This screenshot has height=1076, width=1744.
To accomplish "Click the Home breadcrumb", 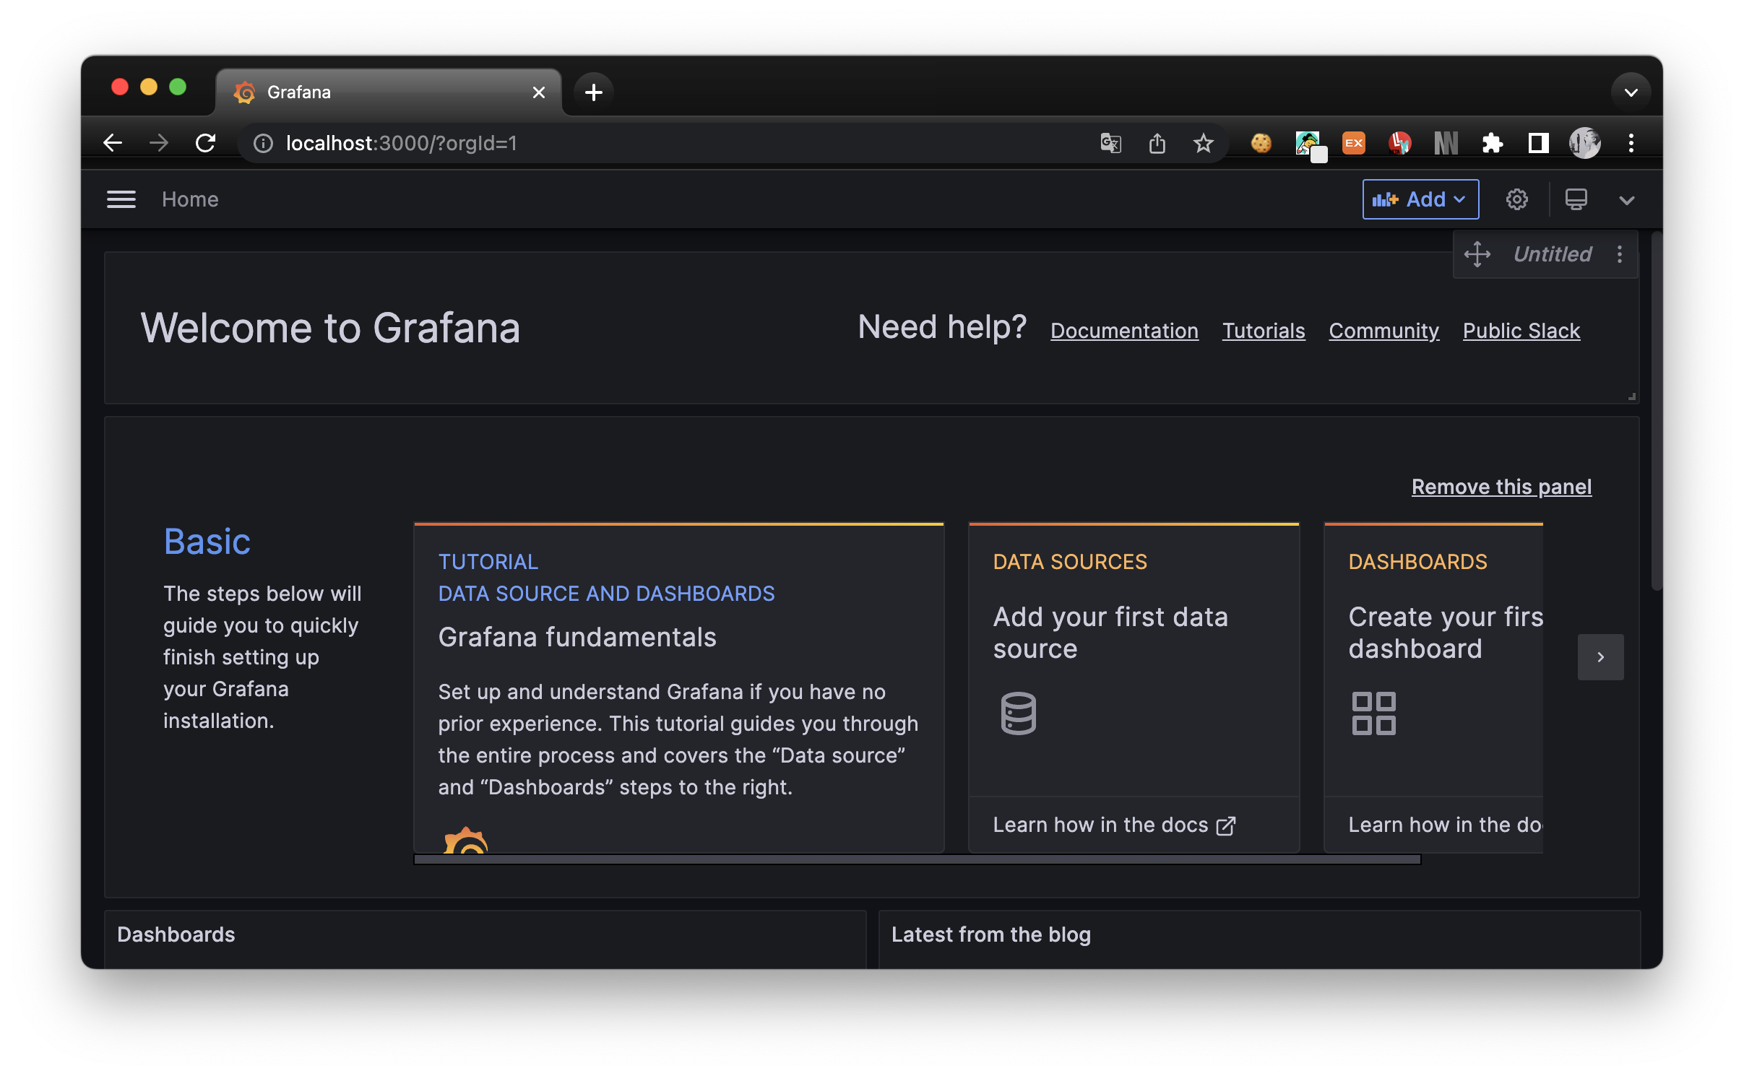I will 190,199.
